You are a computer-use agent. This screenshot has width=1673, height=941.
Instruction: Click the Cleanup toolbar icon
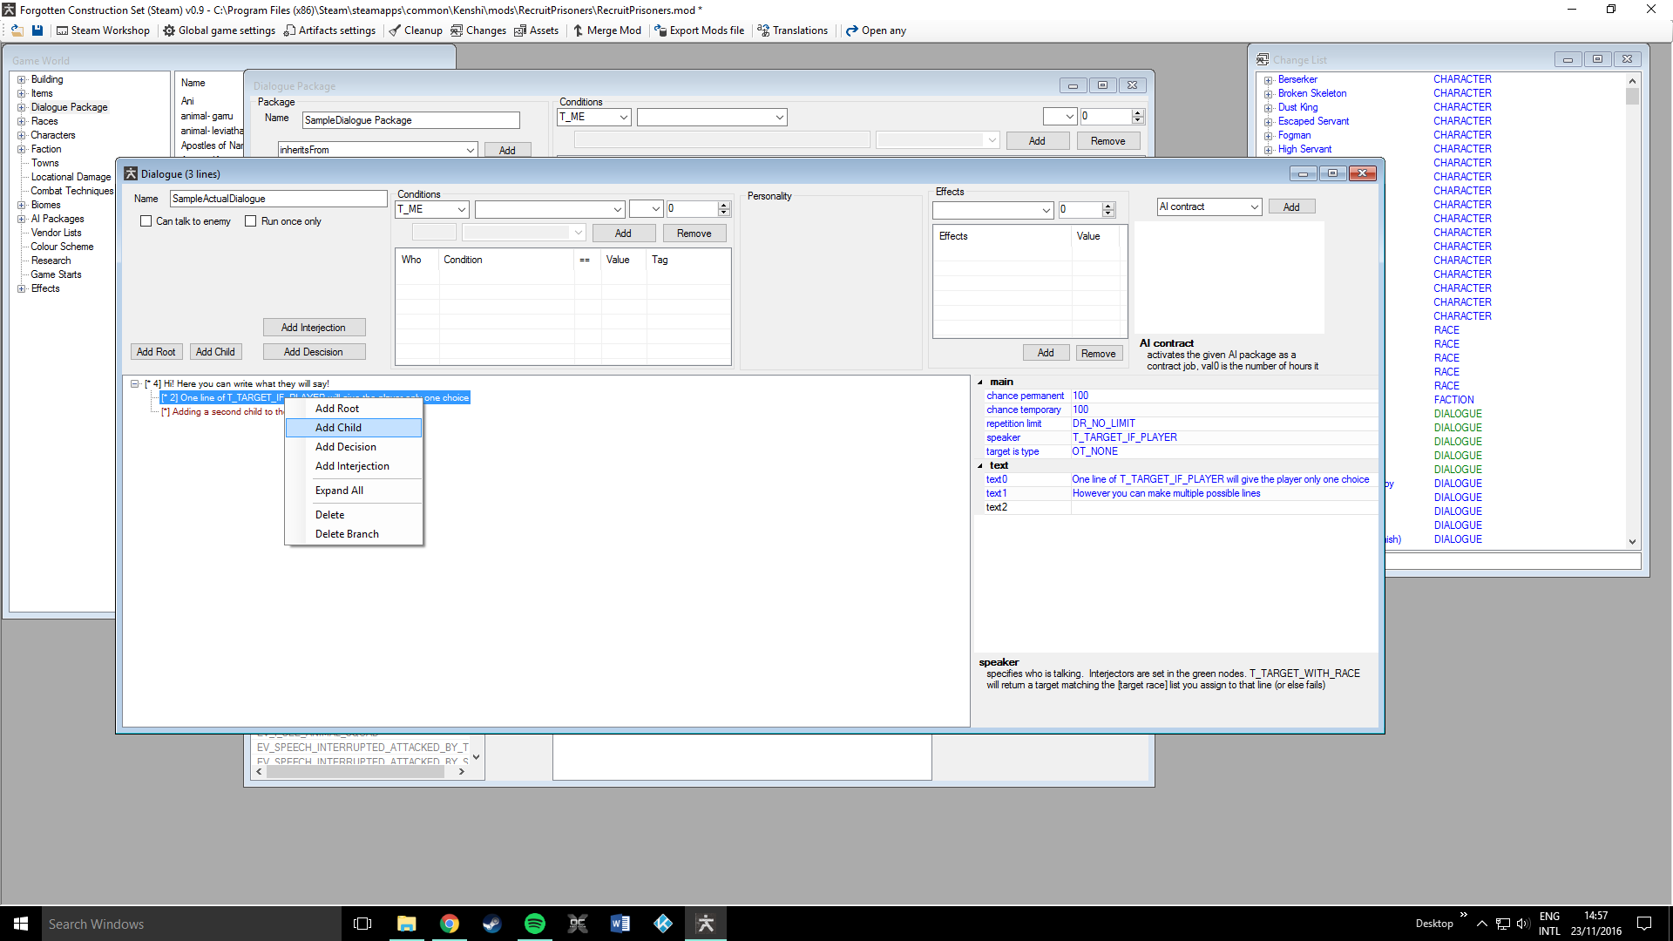point(416,30)
